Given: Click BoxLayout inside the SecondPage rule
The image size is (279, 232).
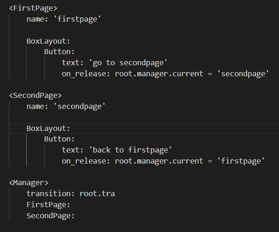Looking at the screenshot, I should [48, 128].
